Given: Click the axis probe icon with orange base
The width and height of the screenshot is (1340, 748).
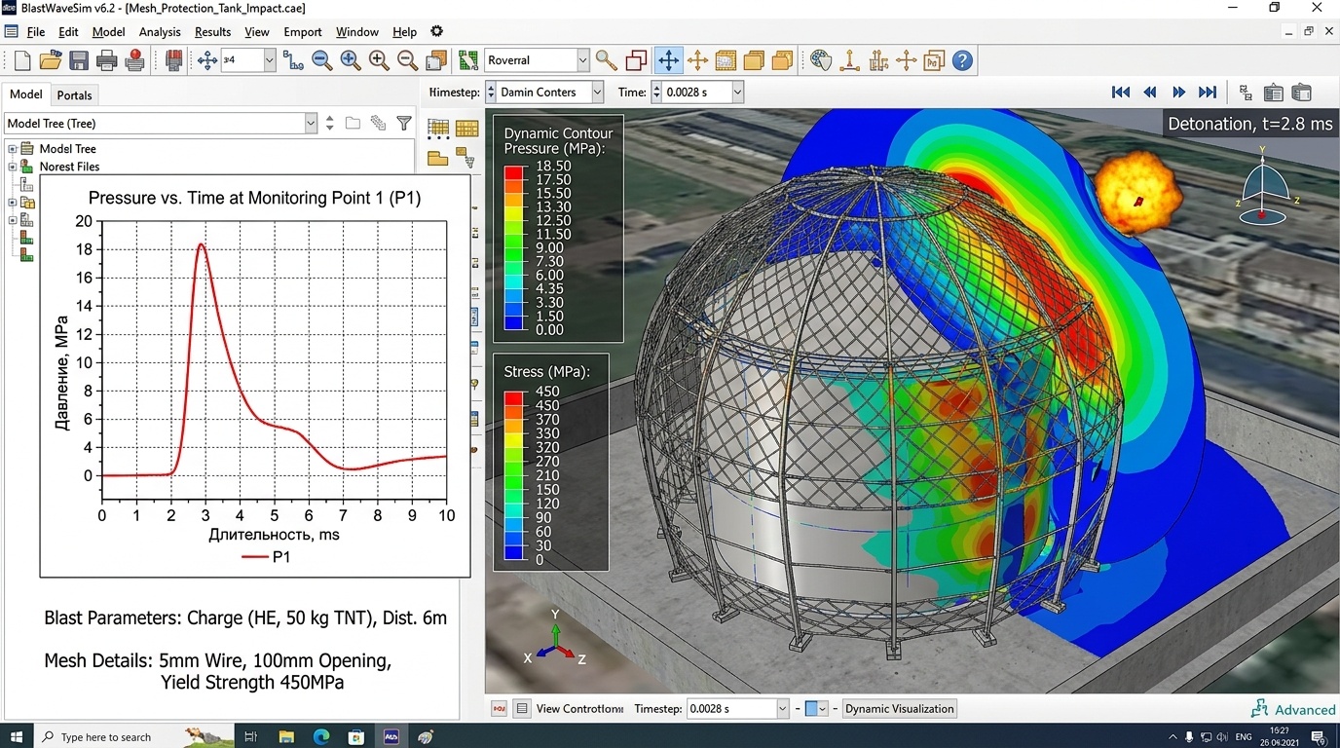Looking at the screenshot, I should point(849,60).
